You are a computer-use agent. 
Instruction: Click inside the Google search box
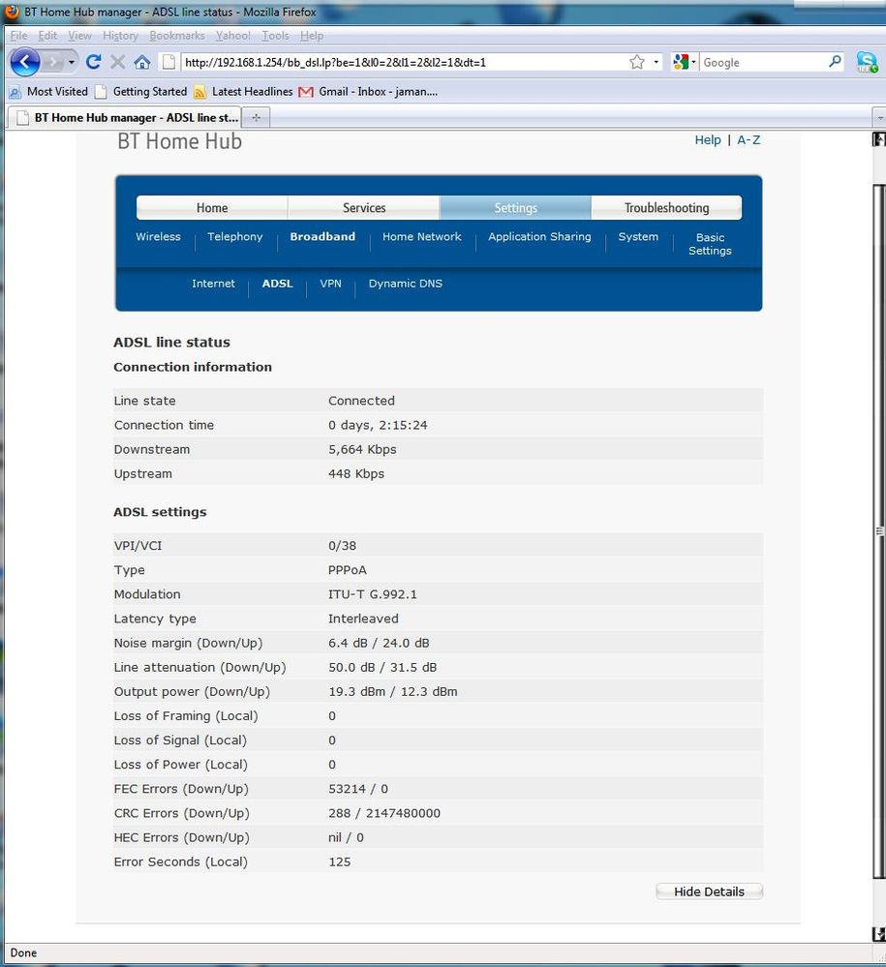point(763,62)
